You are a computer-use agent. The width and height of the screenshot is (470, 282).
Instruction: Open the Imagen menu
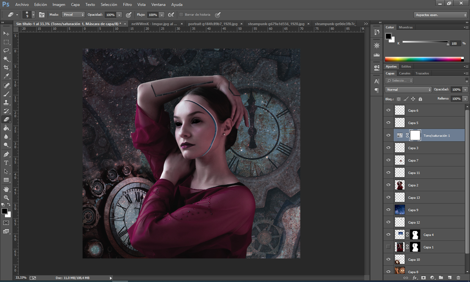point(59,4)
